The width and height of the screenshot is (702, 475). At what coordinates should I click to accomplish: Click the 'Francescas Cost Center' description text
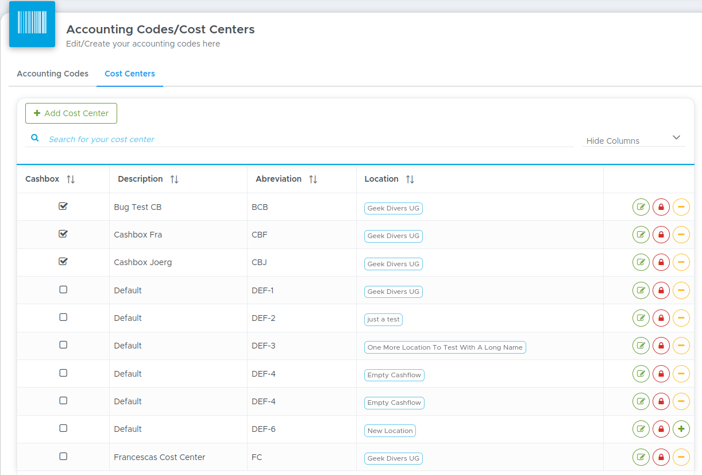[160, 457]
